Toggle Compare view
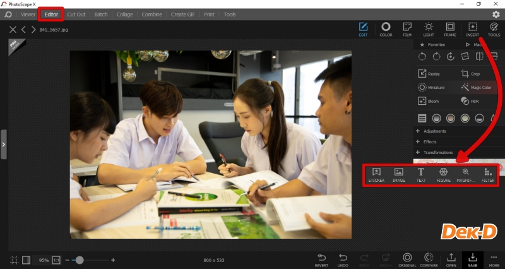Image resolution: width=505 pixels, height=269 pixels. 429,259
